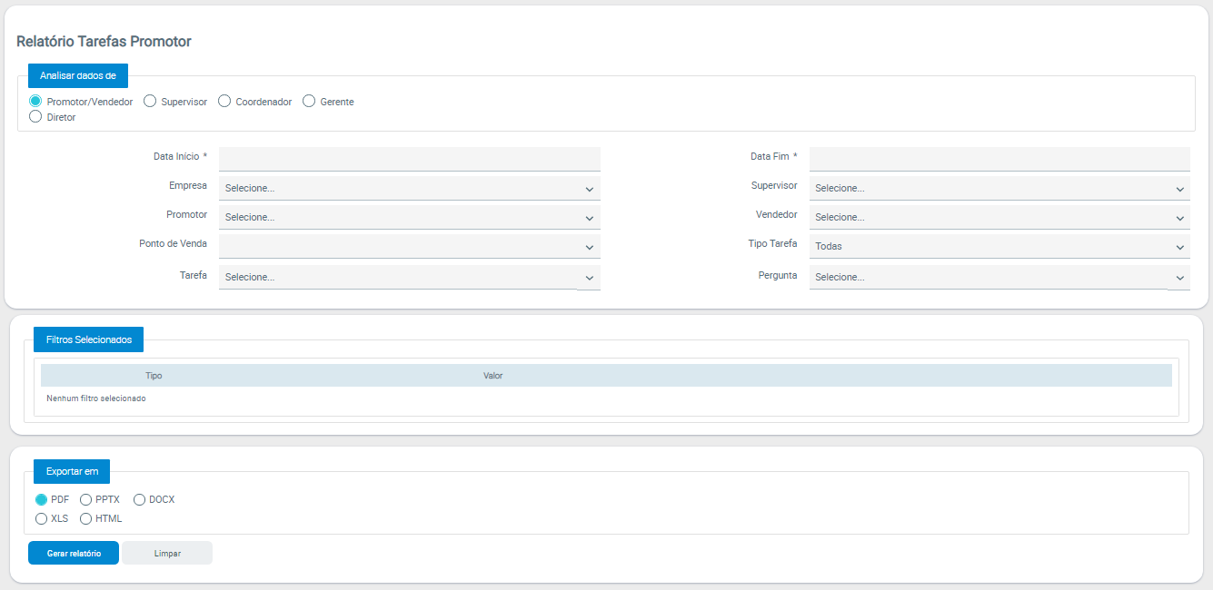Open the Empresa dropdown
Image resolution: width=1213 pixels, height=590 pixels.
[409, 188]
